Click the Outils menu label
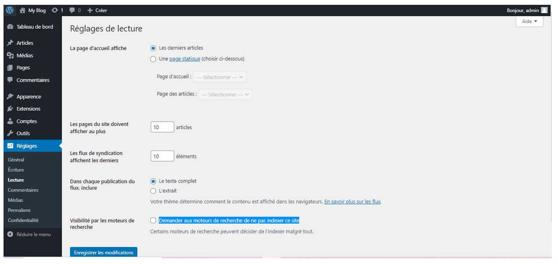The width and height of the screenshot is (558, 264). 23,133
